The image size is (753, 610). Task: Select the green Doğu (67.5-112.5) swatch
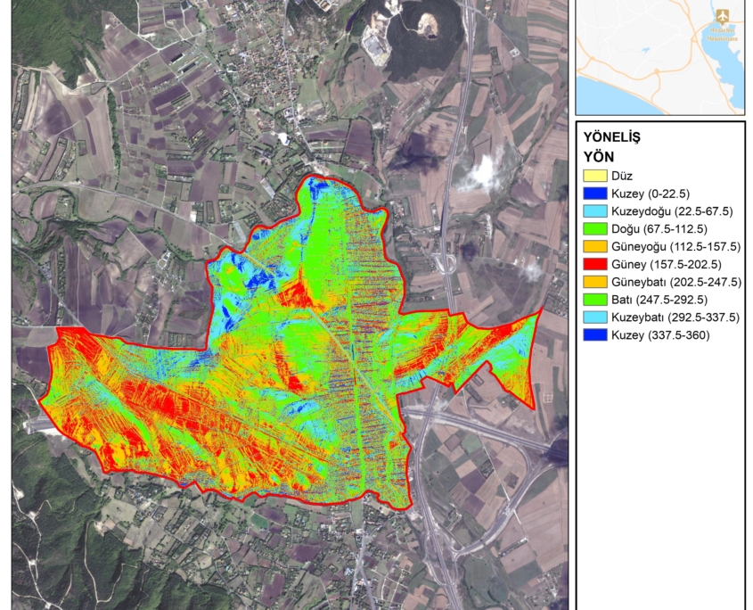(x=594, y=229)
